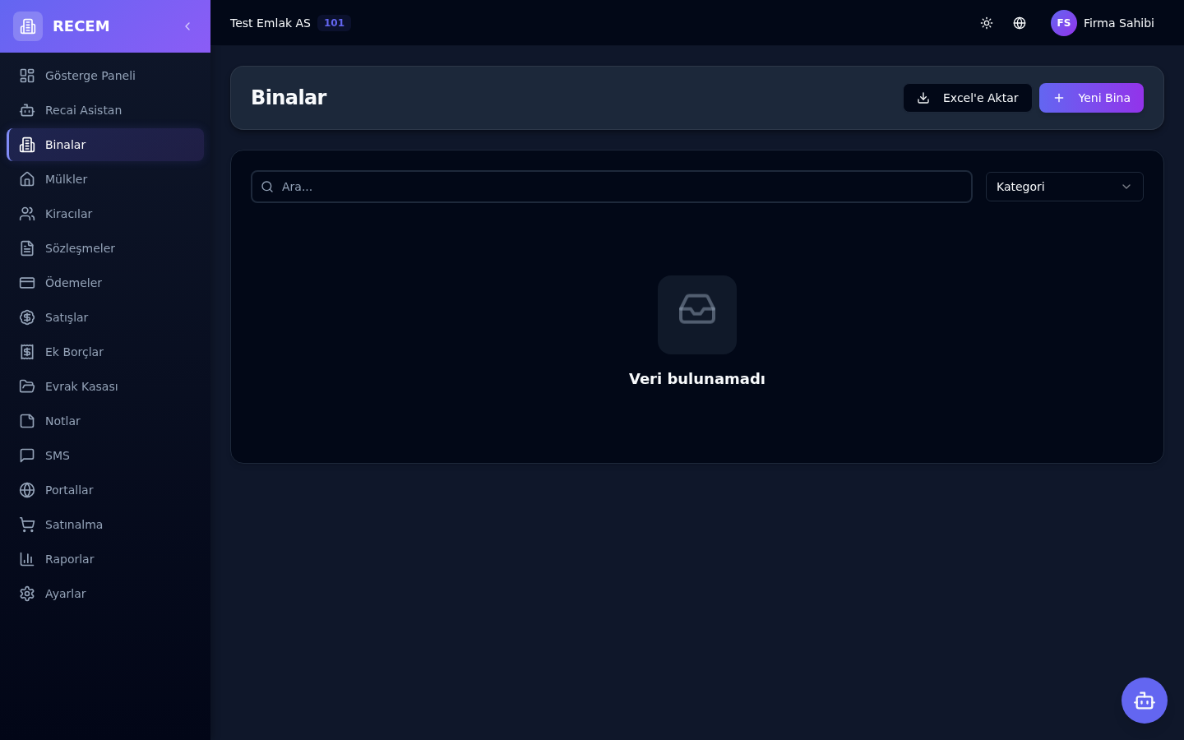Viewport: 1184px width, 740px height.
Task: Open Notlar sidebar entry
Action: coord(105,421)
